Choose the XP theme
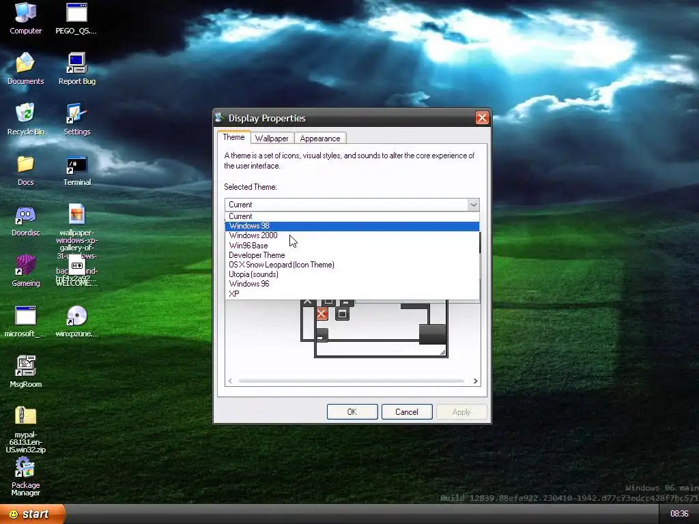The height and width of the screenshot is (524, 699). click(x=352, y=293)
